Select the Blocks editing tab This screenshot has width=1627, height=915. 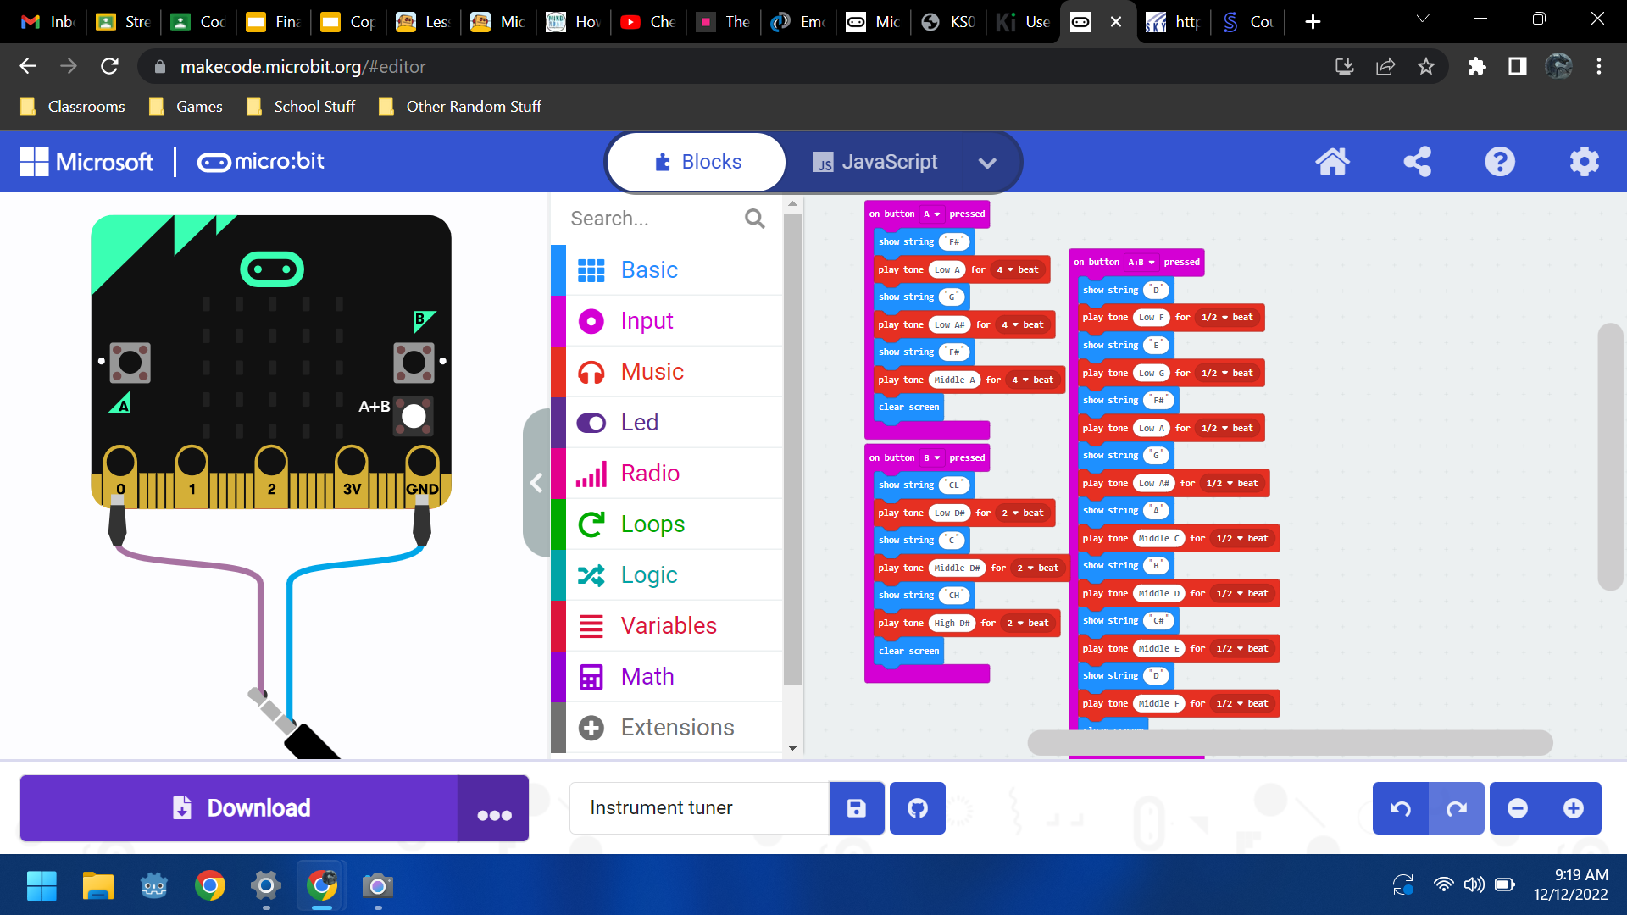pyautogui.click(x=697, y=162)
